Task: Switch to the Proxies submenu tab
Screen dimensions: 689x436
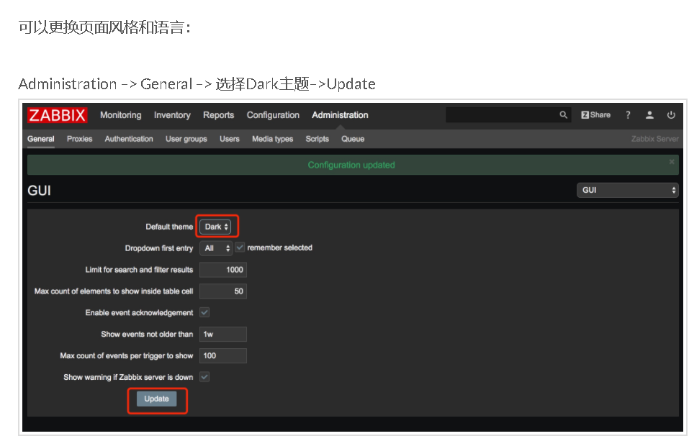Action: pyautogui.click(x=79, y=139)
